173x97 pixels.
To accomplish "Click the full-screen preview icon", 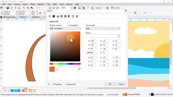I will click(75, 8).
